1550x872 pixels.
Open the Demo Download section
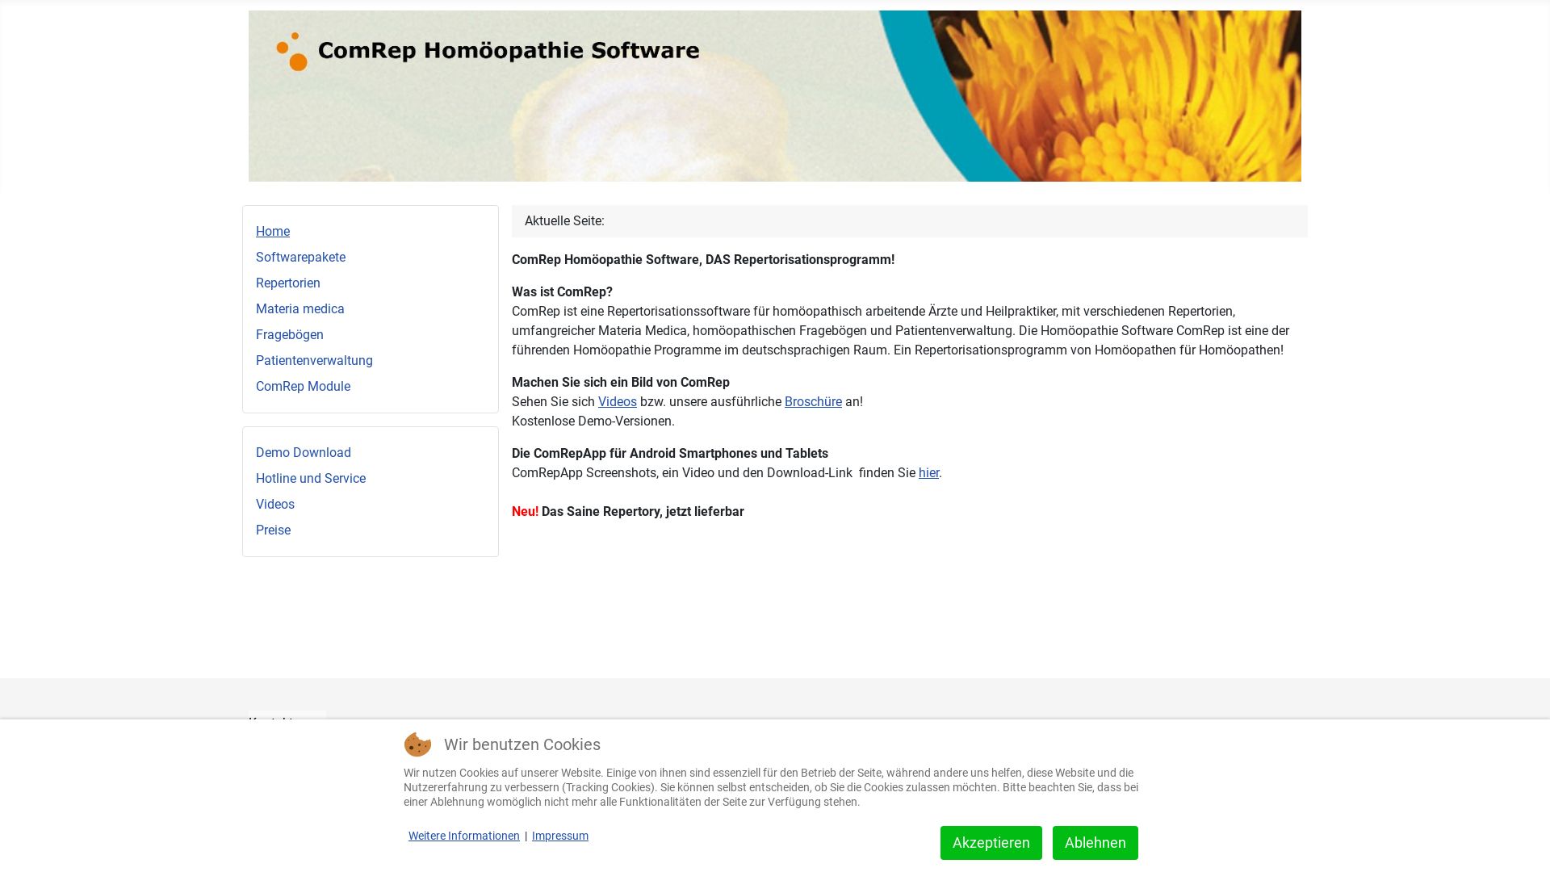tap(304, 451)
